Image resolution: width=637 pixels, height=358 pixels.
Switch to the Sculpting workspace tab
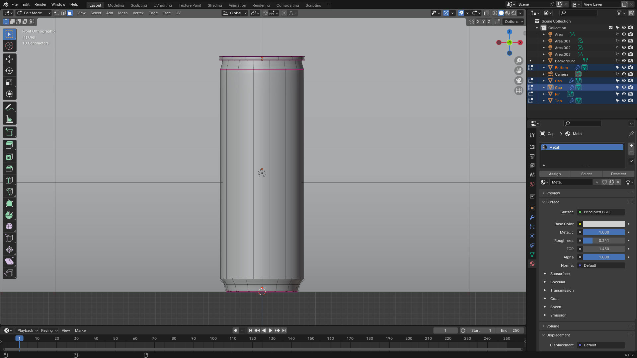point(139,5)
